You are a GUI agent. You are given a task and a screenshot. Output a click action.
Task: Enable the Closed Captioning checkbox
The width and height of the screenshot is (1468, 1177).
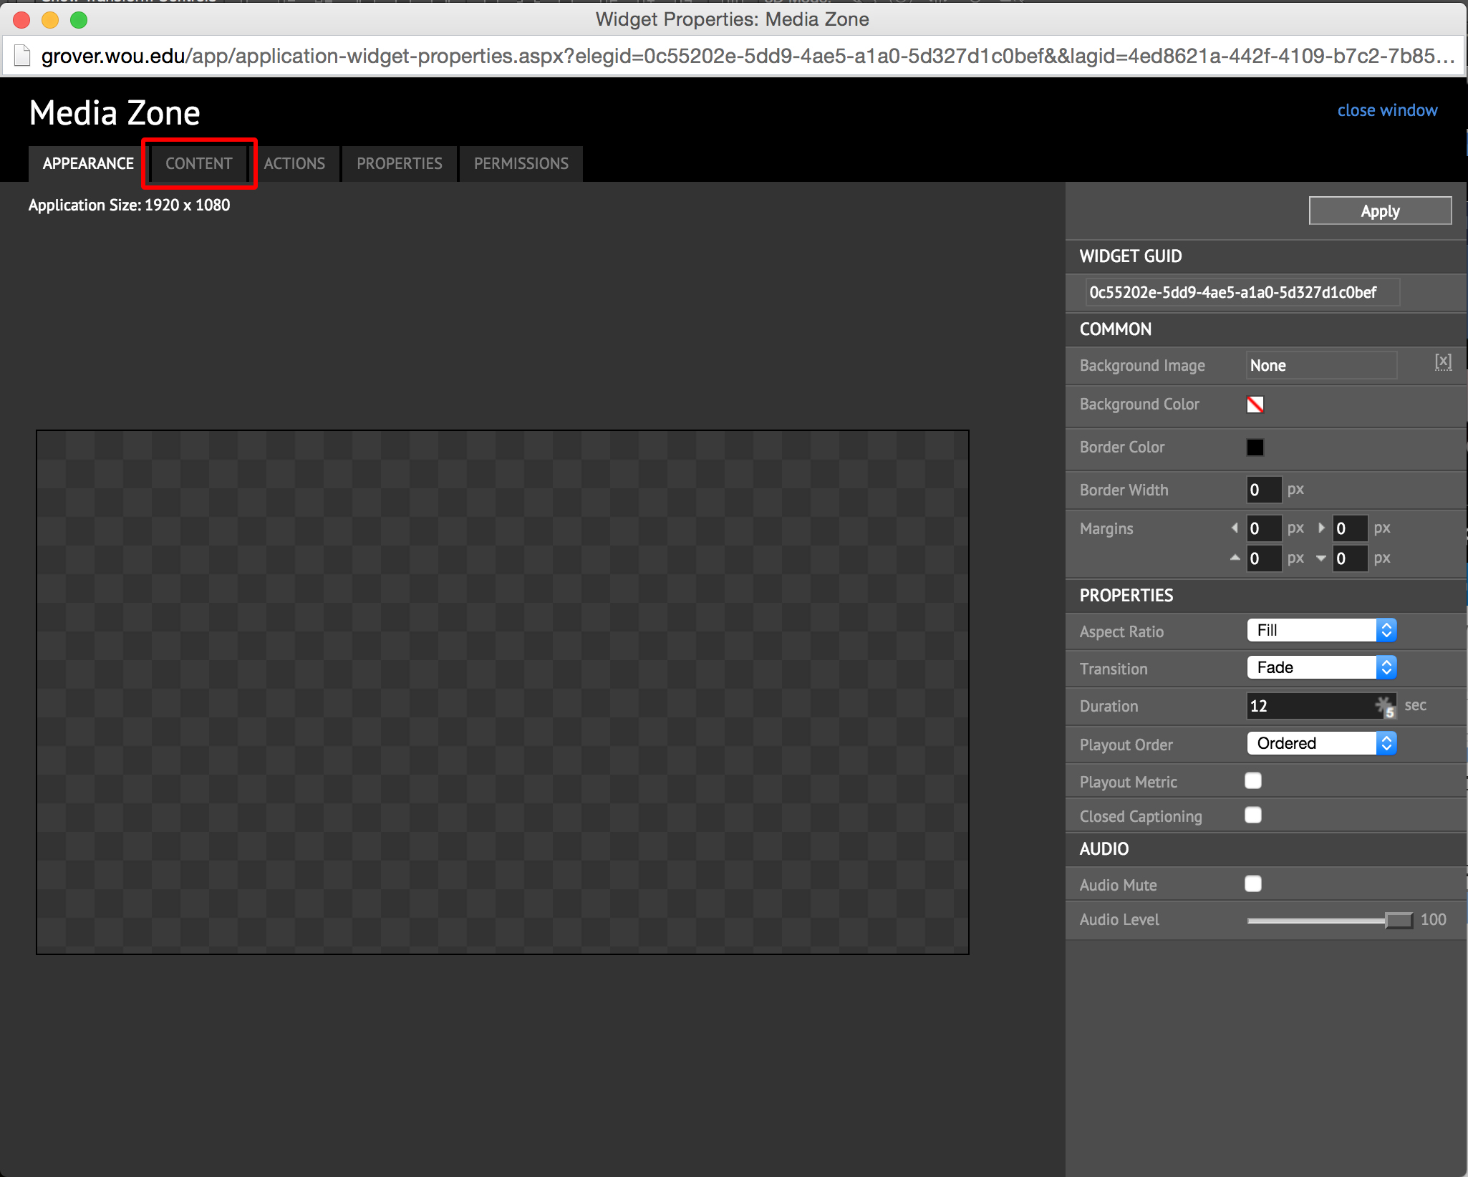[x=1254, y=817]
